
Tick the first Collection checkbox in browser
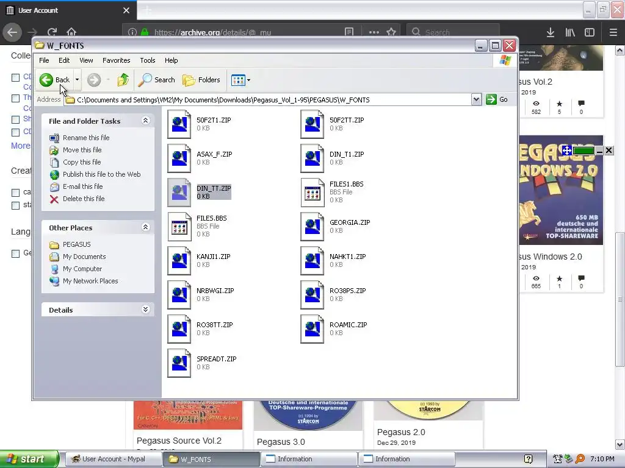tap(15, 77)
